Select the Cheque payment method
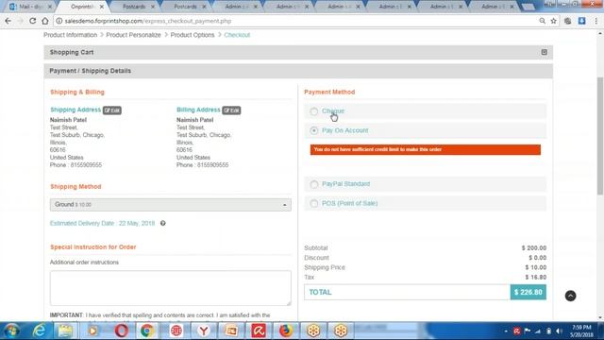 click(x=314, y=111)
